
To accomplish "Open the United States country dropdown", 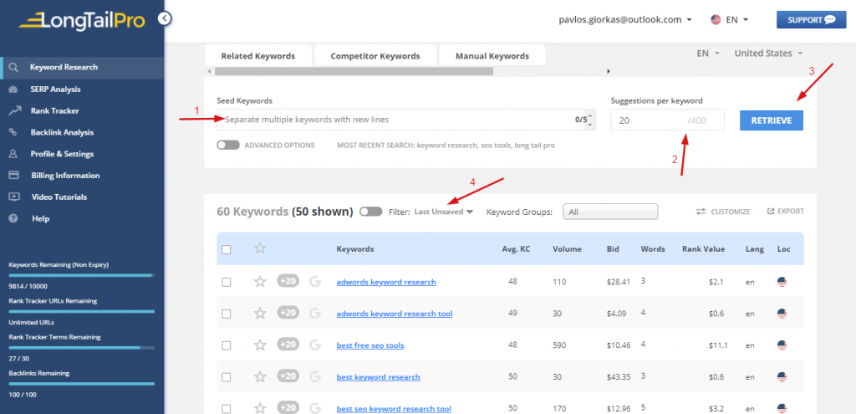I will 768,53.
